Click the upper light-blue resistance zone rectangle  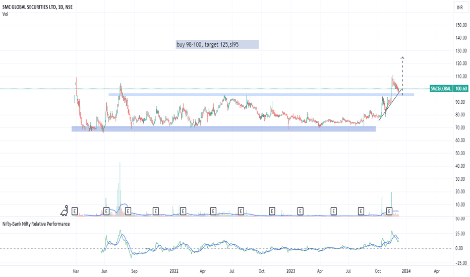coord(261,95)
